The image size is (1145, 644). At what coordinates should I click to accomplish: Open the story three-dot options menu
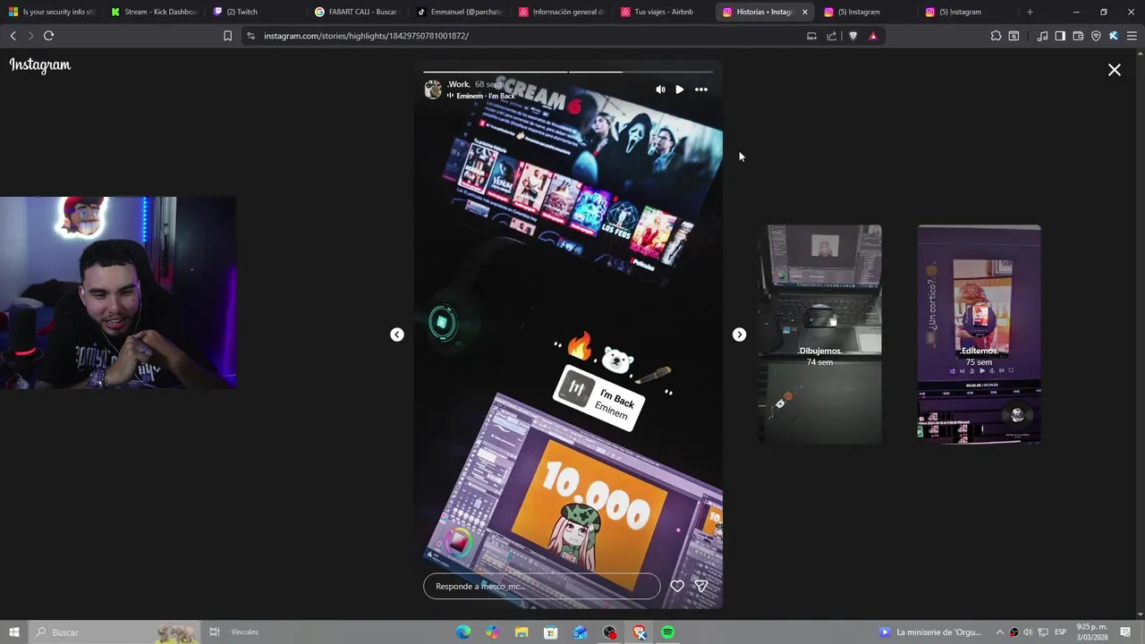(701, 89)
